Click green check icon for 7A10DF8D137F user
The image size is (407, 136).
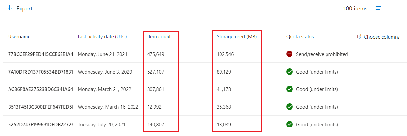pyautogui.click(x=289, y=72)
